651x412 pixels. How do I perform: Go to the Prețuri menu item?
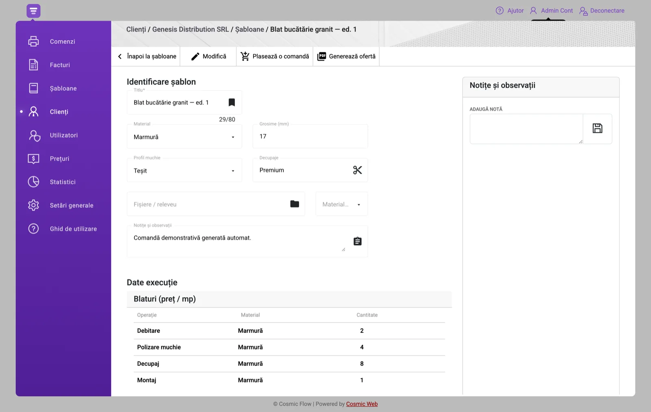[x=59, y=159]
